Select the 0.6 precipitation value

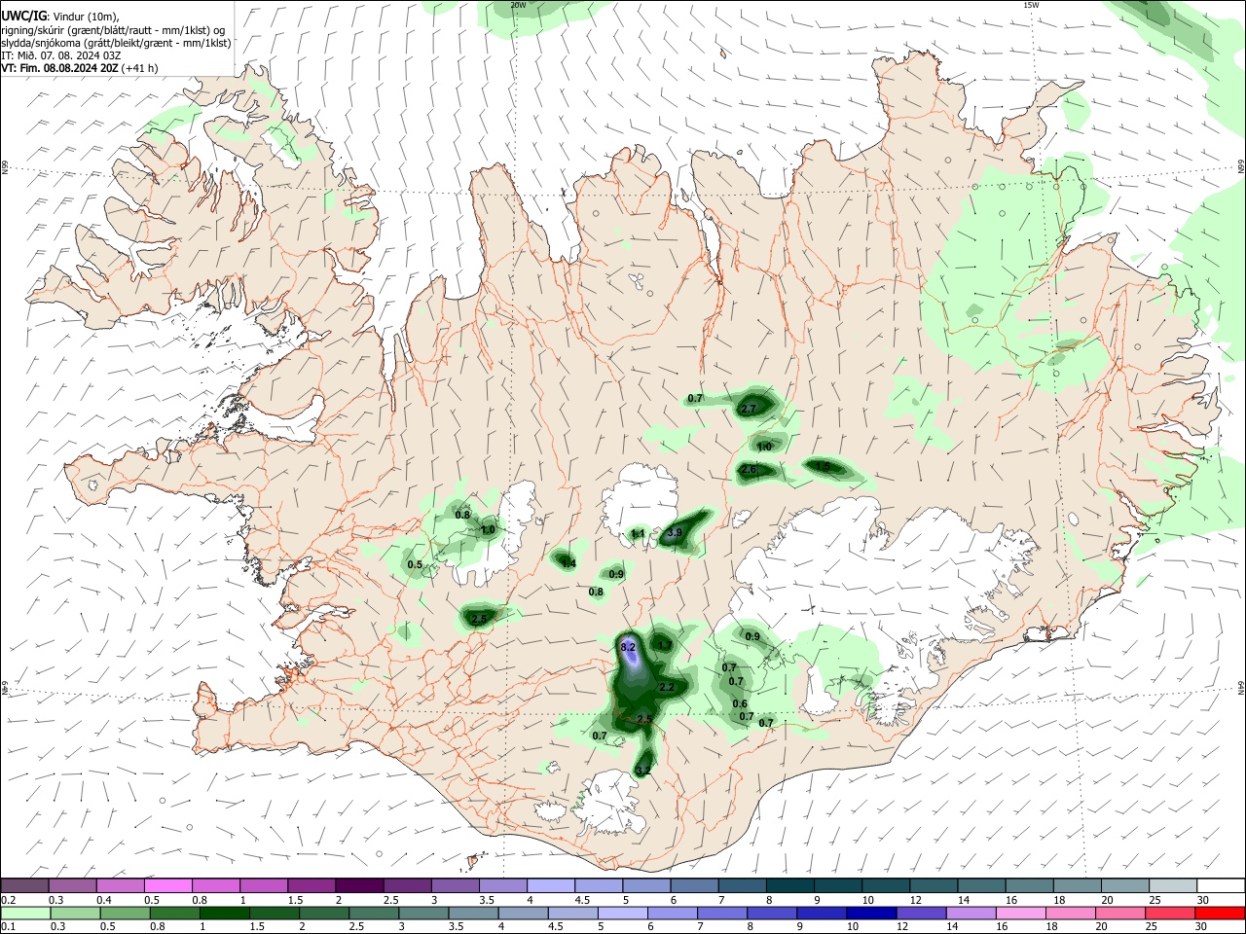tap(740, 703)
